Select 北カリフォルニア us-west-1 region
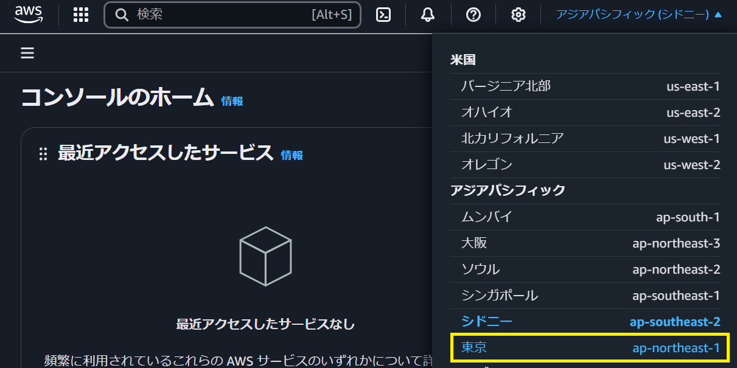 pos(585,139)
